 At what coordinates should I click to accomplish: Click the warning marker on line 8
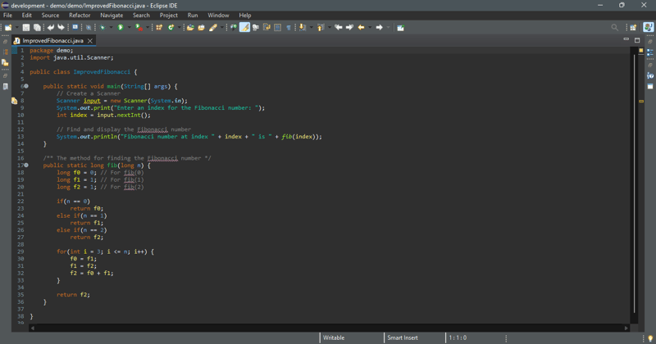coord(14,101)
